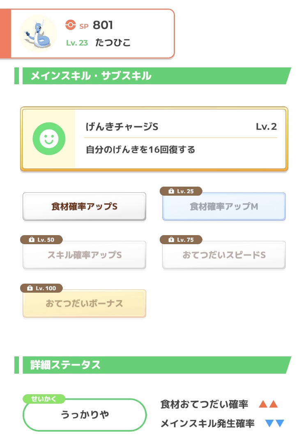Open the うっかりや nature details
The image size is (308, 446).
point(85,415)
